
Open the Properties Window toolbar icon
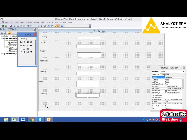point(52,26)
